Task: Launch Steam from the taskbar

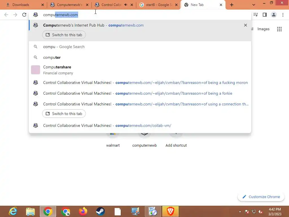Action: 100,211
